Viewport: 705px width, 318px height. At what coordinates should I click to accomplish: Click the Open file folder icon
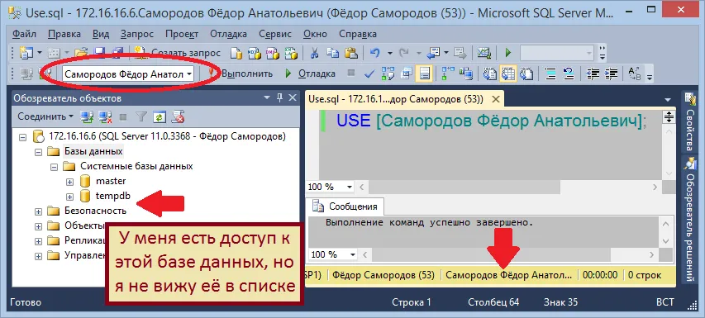(81, 53)
